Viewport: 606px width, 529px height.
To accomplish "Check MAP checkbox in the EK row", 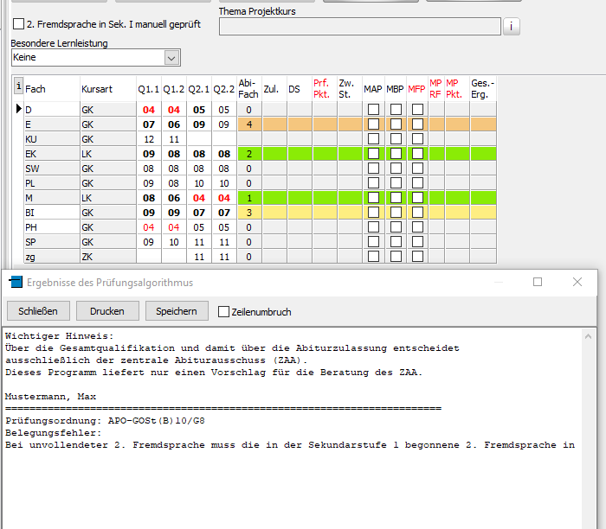I will [x=373, y=154].
